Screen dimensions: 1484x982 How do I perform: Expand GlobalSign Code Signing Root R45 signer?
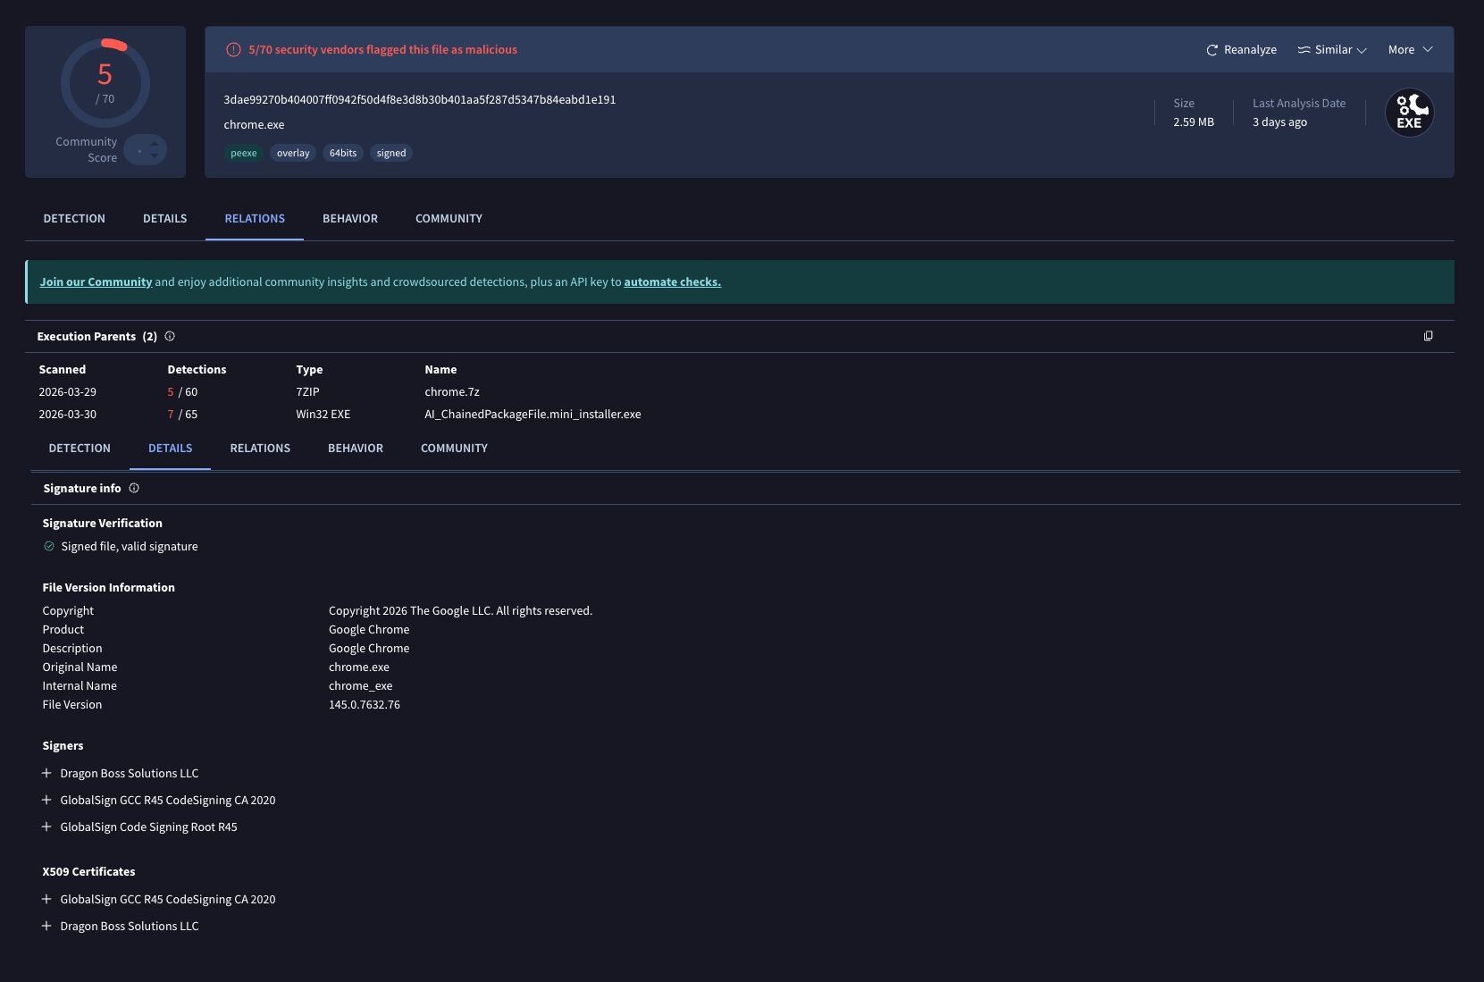click(46, 827)
